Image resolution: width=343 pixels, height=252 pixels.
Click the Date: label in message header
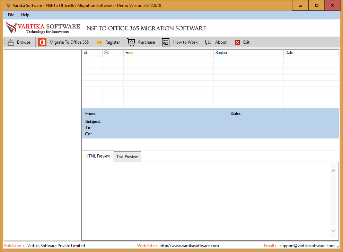point(236,114)
